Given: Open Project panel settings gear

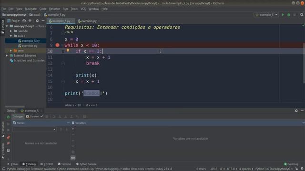Looking at the screenshot, I should 37,21.
